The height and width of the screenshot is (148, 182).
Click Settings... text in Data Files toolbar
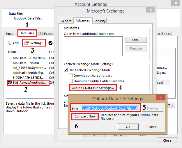click(38, 43)
